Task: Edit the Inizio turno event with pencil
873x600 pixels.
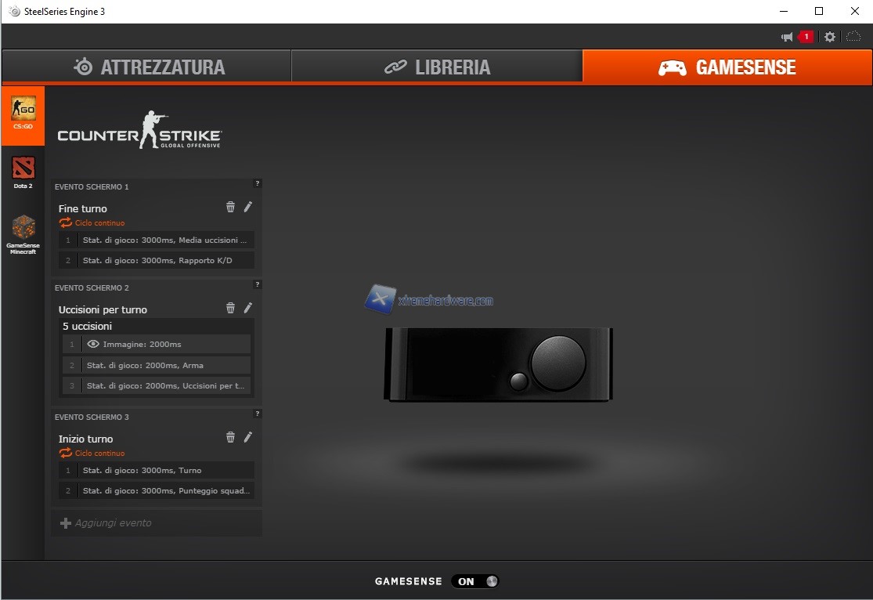Action: pyautogui.click(x=248, y=437)
